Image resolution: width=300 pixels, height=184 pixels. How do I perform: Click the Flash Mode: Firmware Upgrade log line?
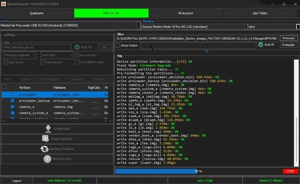tap(144, 66)
